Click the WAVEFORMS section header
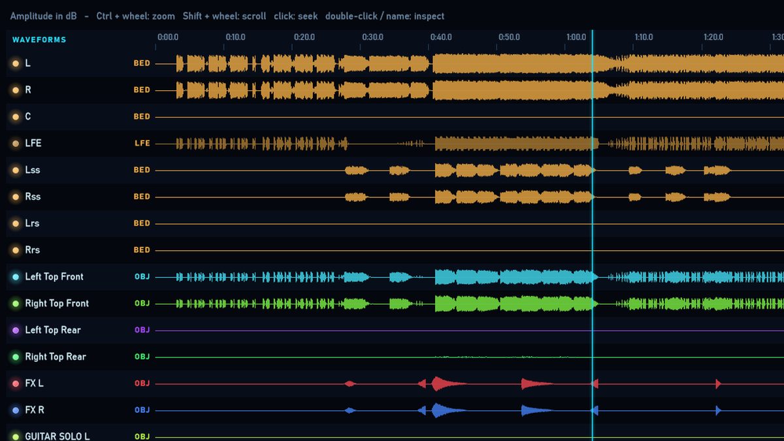This screenshot has height=441, width=784. [39, 40]
